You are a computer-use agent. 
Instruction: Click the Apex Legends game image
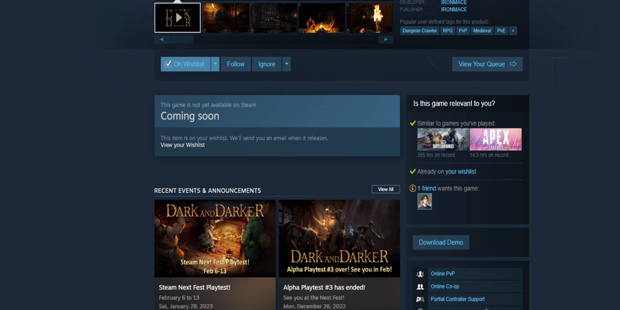(x=496, y=139)
